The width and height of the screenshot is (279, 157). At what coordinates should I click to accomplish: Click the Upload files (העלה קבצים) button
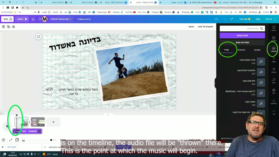pyautogui.click(x=242, y=35)
